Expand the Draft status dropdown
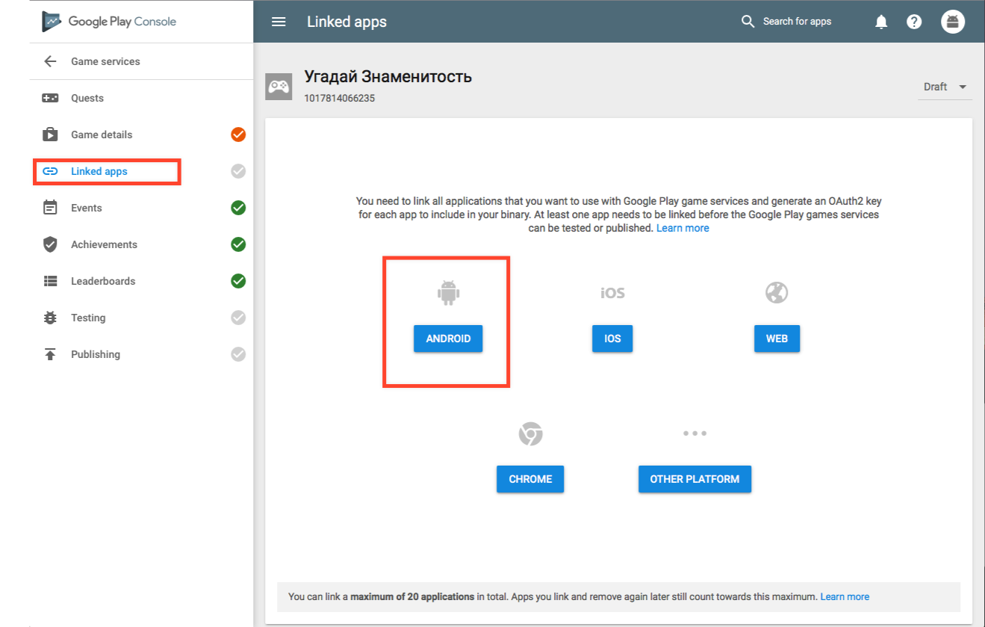The width and height of the screenshot is (985, 627). (945, 87)
